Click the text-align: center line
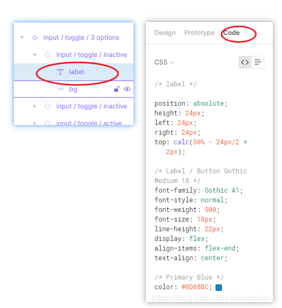 (x=191, y=258)
